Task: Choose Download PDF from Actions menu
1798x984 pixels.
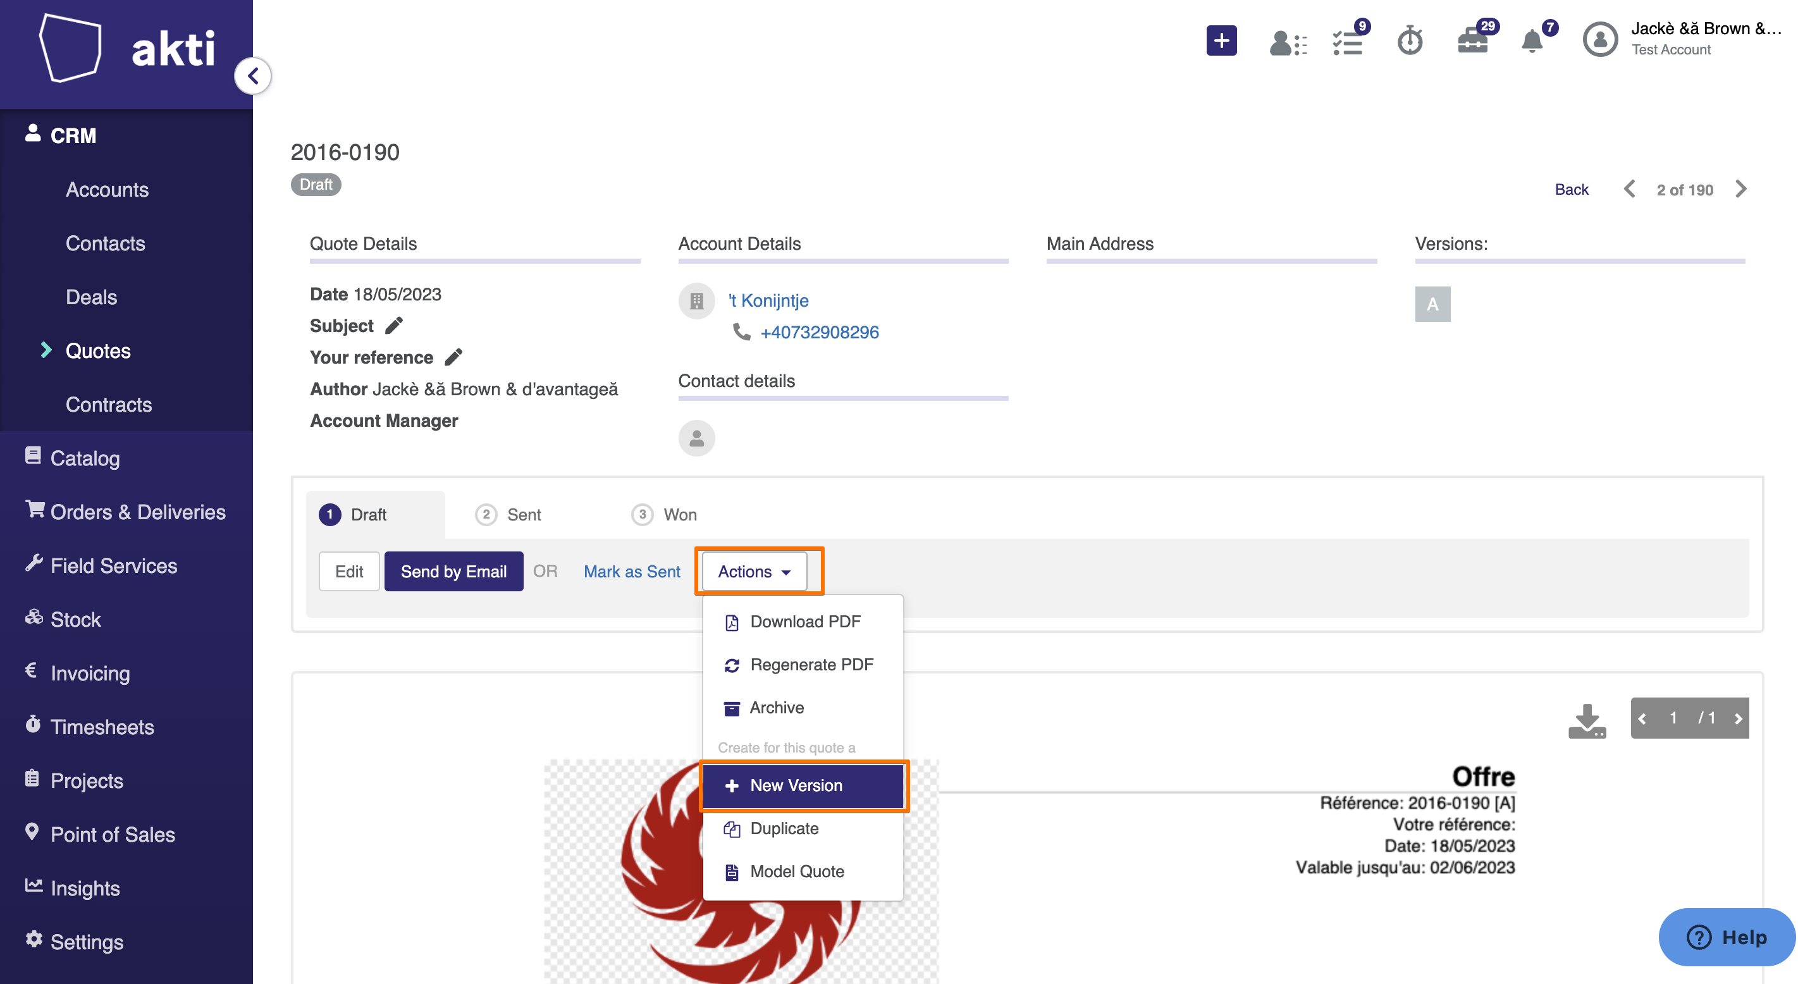Action: 803,621
